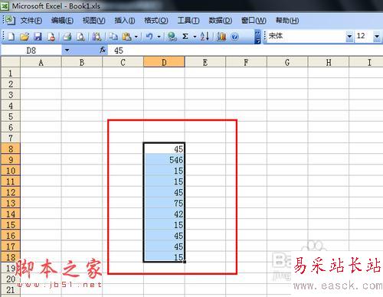The width and height of the screenshot is (383, 297).
Task: Open the 格式(O) menu
Action: point(156,21)
